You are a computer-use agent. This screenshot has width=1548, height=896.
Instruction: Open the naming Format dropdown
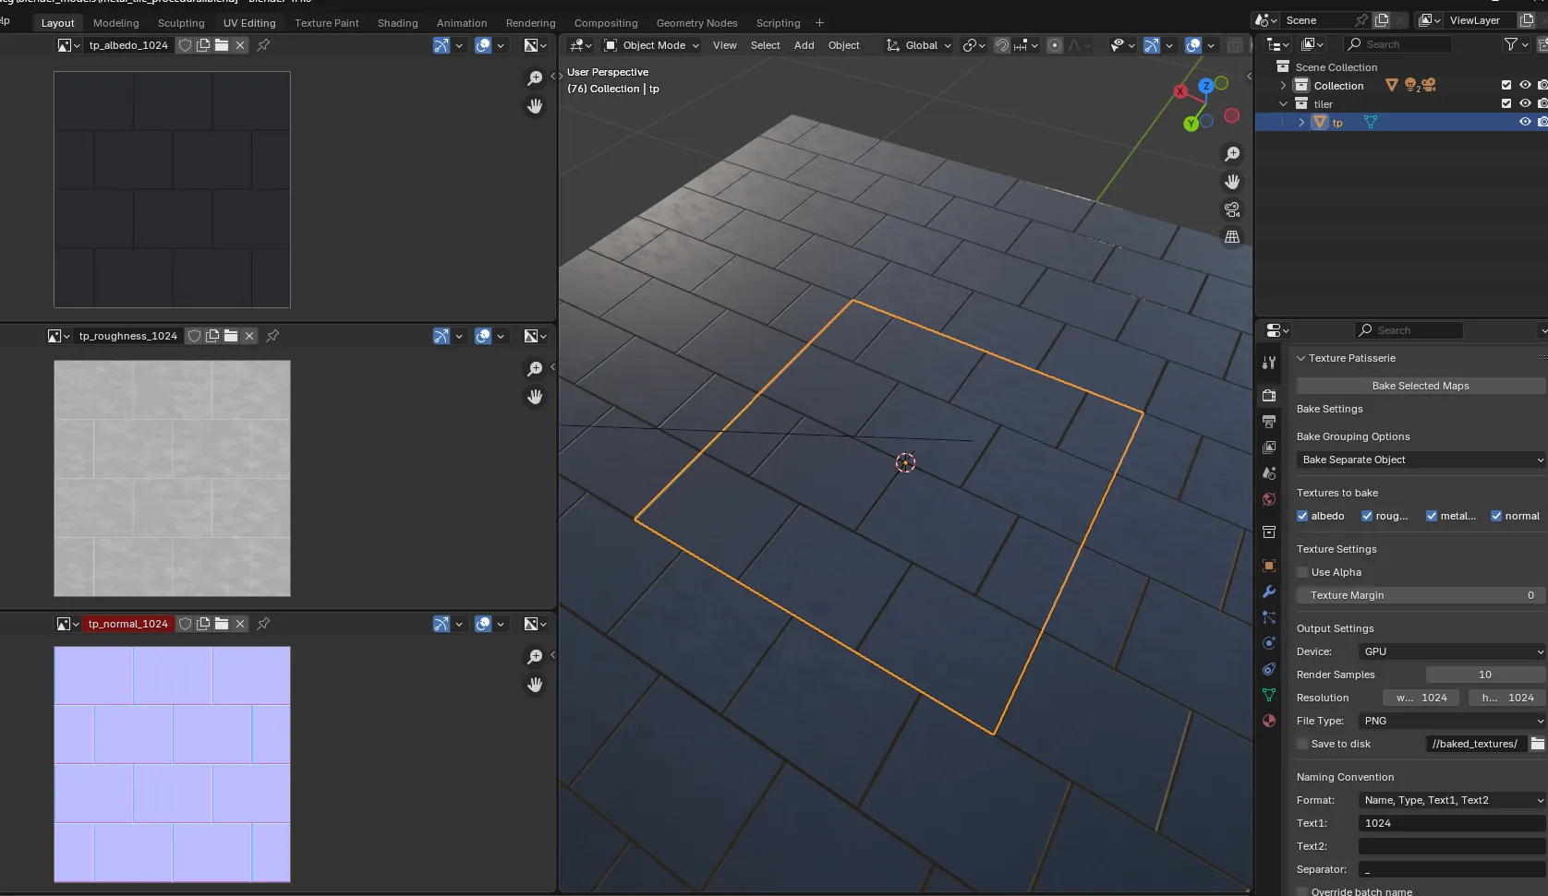coord(1451,800)
